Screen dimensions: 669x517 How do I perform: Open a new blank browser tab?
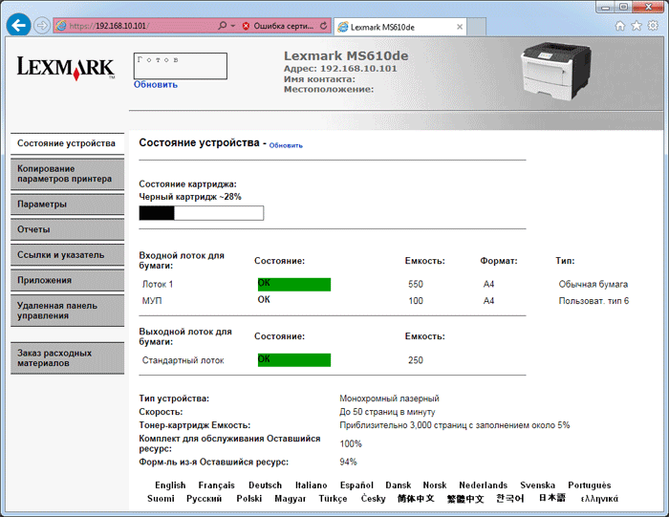[x=477, y=27]
